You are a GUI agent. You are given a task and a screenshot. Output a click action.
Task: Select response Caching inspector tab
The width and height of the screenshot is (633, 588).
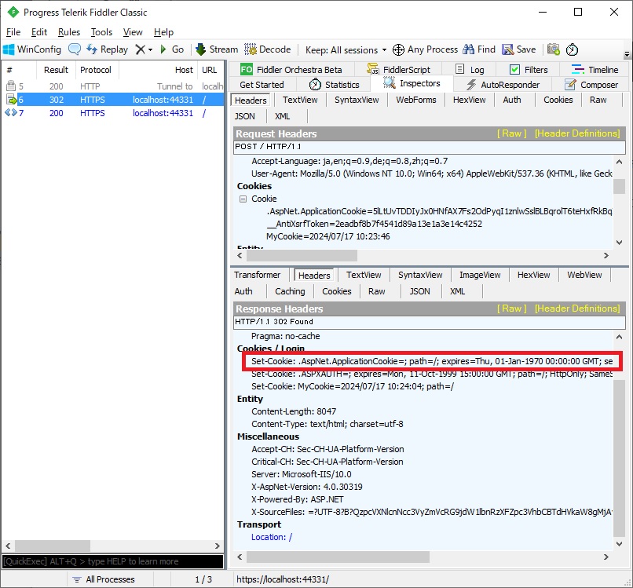pyautogui.click(x=290, y=291)
